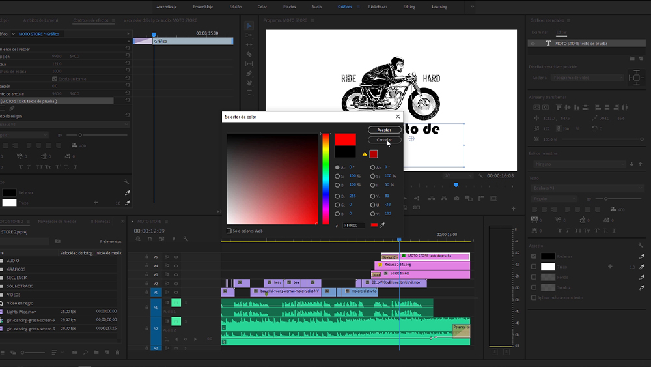The height and width of the screenshot is (367, 651).
Task: Select the G green channel radio button
Action: coord(337,205)
